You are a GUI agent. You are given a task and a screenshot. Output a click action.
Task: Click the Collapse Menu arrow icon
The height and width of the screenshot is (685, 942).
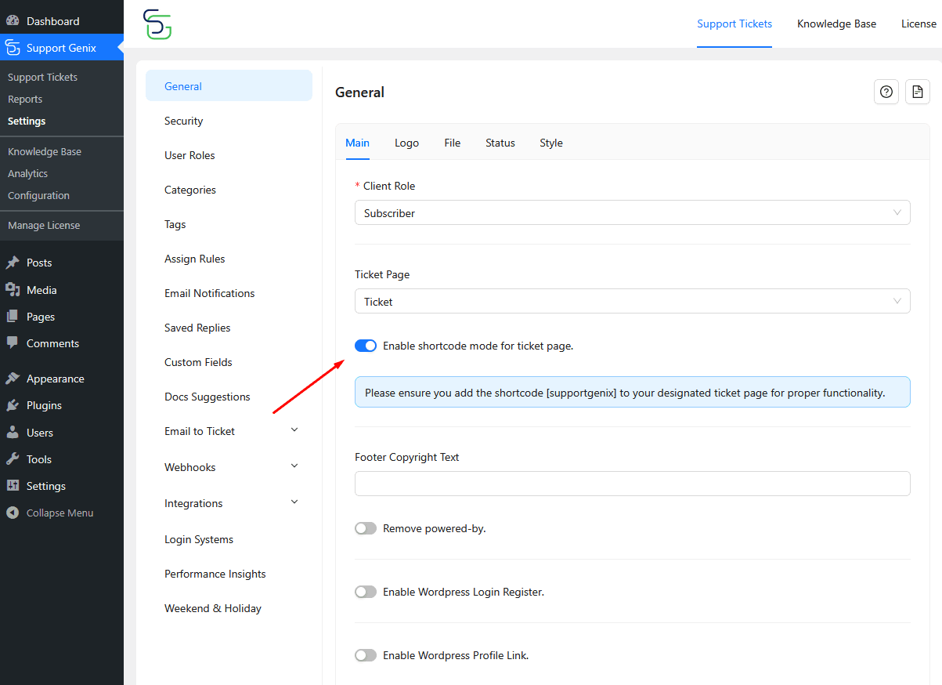(13, 513)
